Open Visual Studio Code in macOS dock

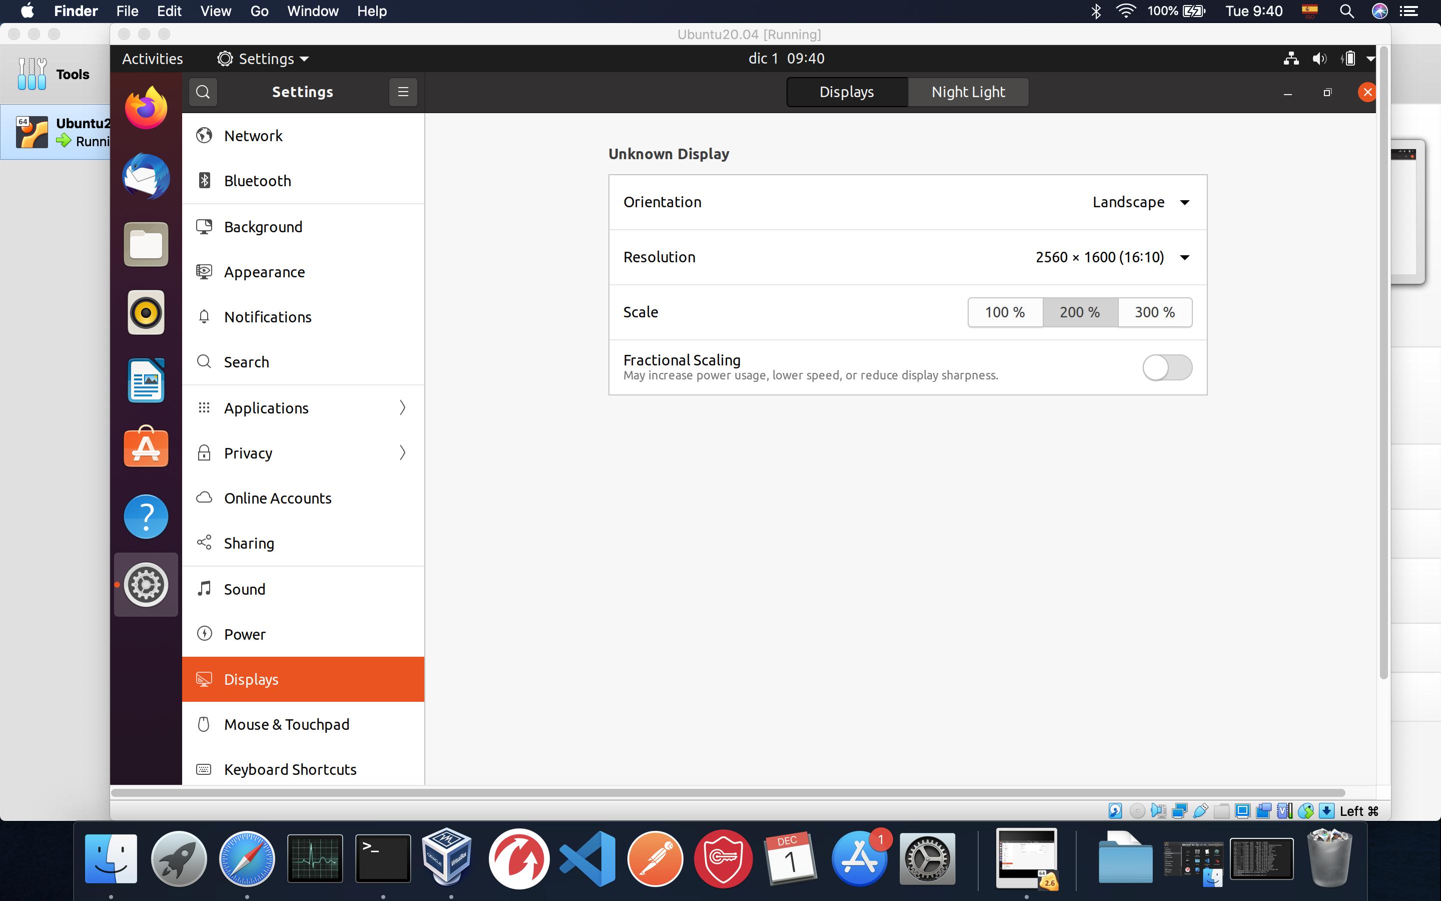tap(588, 858)
